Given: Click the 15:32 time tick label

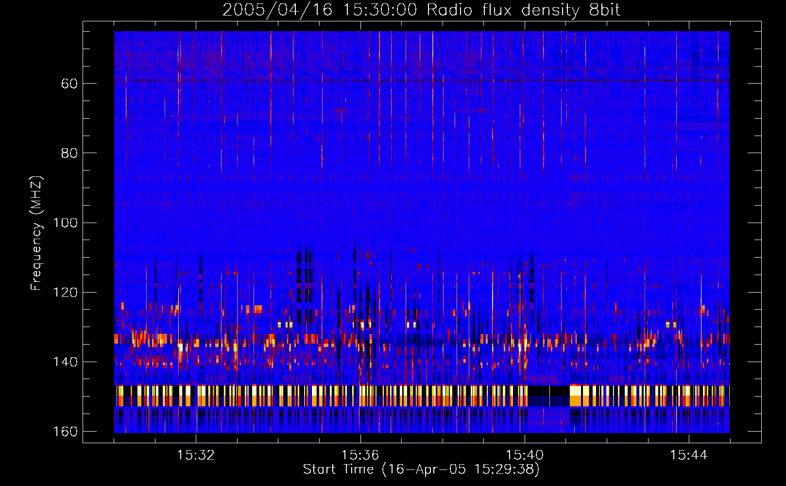Looking at the screenshot, I should coord(196,455).
